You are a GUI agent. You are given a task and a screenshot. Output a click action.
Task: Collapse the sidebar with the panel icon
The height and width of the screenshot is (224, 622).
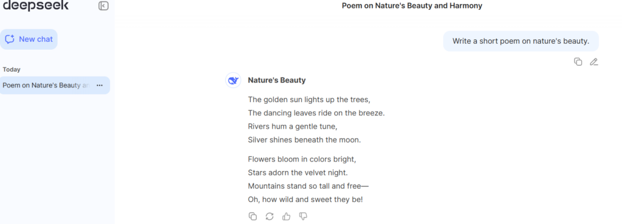pyautogui.click(x=103, y=6)
